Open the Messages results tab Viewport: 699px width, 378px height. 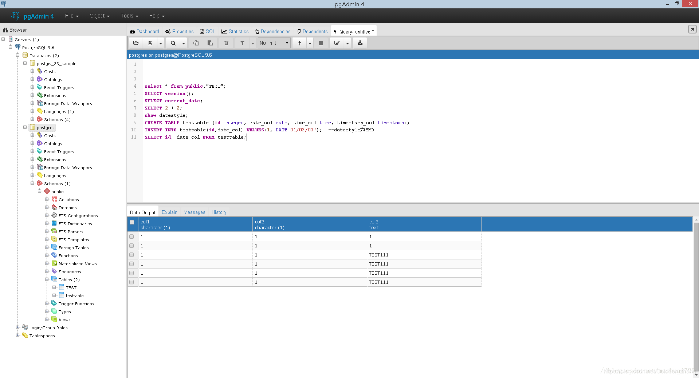click(x=194, y=212)
